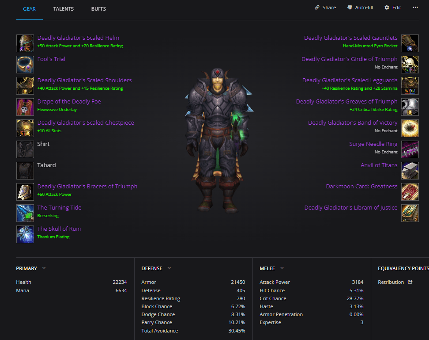Open the Retribution external link icon
Screen dimensions: 429x340
pyautogui.click(x=410, y=282)
